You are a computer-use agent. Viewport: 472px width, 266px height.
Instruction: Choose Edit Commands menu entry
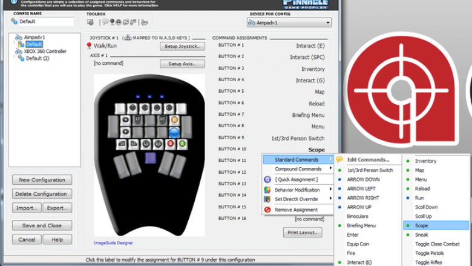point(368,159)
